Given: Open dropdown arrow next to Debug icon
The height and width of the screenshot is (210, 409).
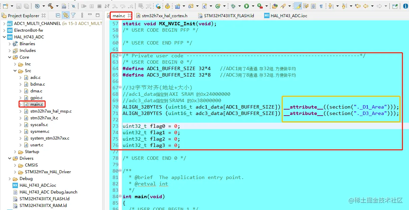Looking at the screenshot, I should [239, 6].
